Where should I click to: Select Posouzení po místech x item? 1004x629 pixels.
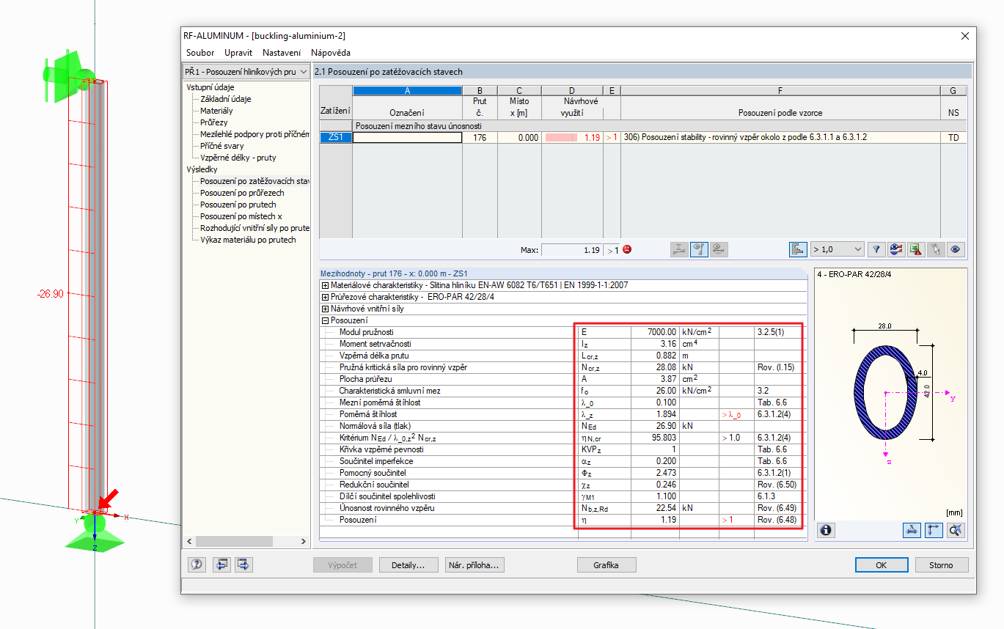click(x=241, y=216)
